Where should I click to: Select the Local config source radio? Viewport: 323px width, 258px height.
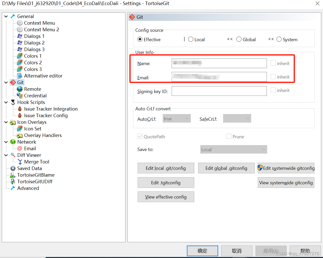(191, 39)
